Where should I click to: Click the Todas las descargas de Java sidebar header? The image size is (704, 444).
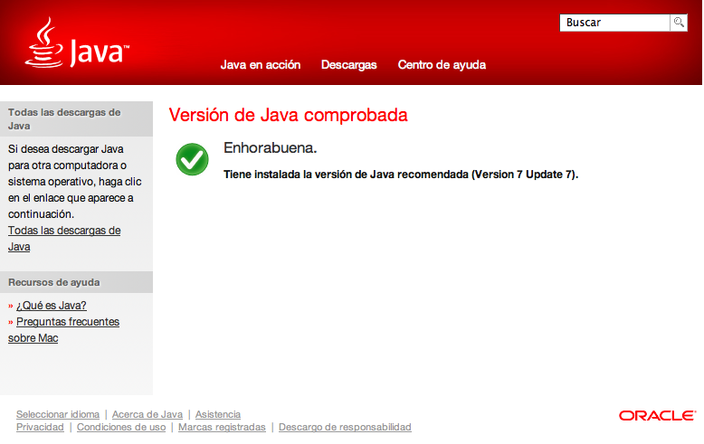click(76, 118)
